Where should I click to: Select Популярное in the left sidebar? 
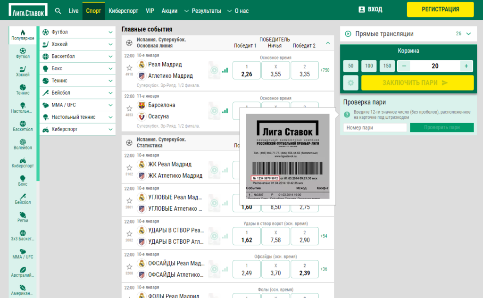point(23,35)
